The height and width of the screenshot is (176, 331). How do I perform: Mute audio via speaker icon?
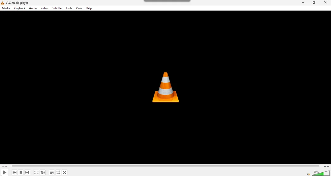click(x=308, y=174)
